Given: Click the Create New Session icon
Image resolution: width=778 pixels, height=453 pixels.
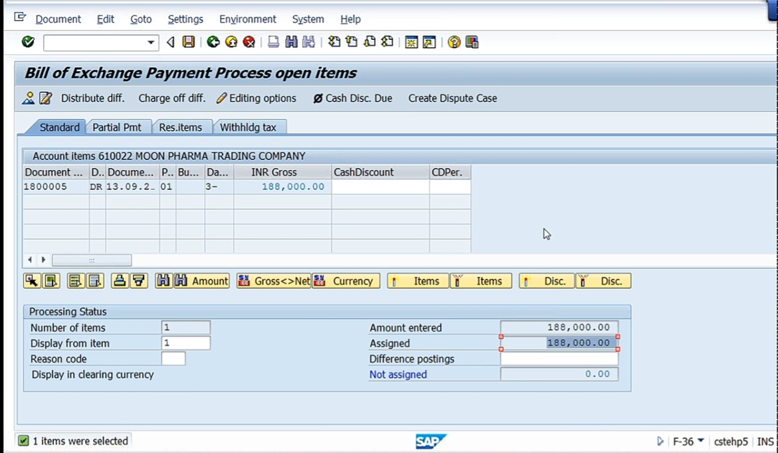Looking at the screenshot, I should (411, 42).
